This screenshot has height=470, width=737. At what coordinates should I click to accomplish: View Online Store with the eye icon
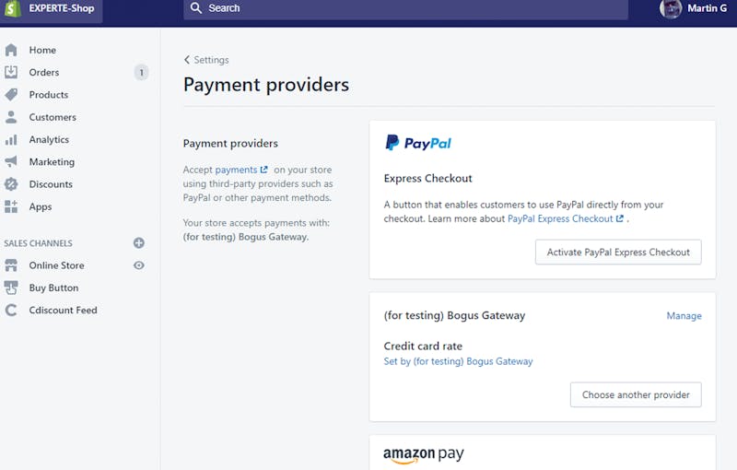coord(139,265)
